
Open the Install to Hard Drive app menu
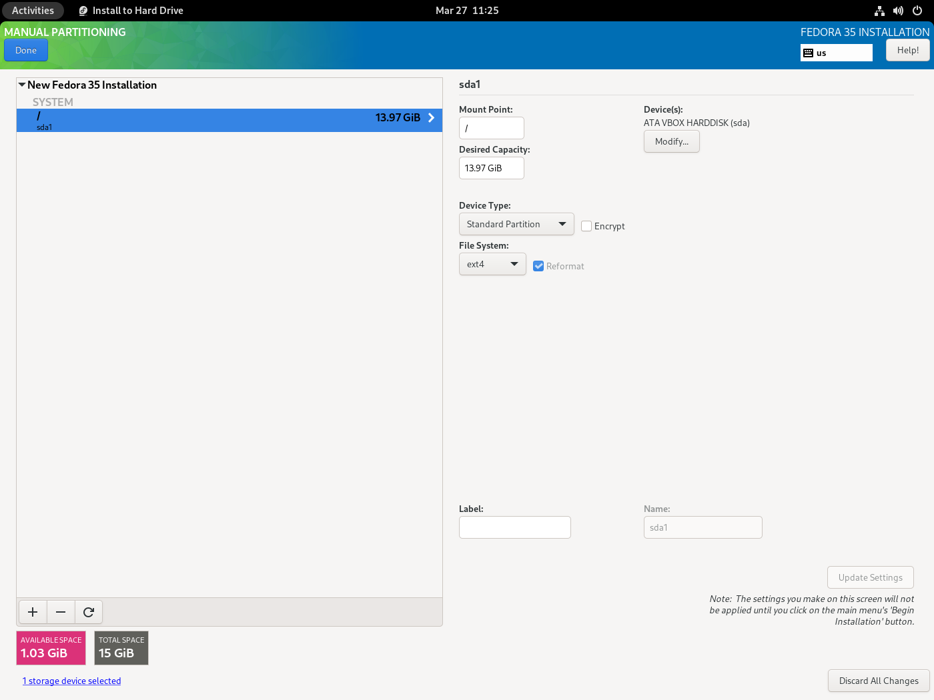131,11
